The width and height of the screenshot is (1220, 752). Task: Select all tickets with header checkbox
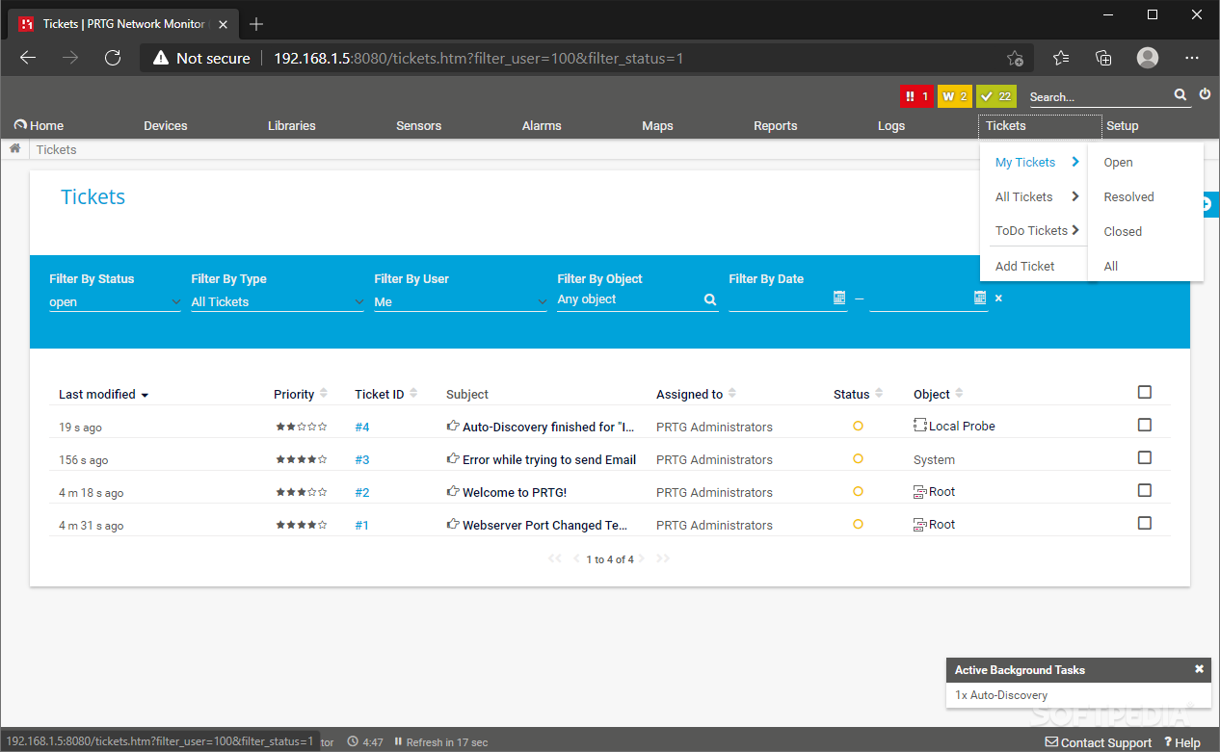click(x=1145, y=392)
